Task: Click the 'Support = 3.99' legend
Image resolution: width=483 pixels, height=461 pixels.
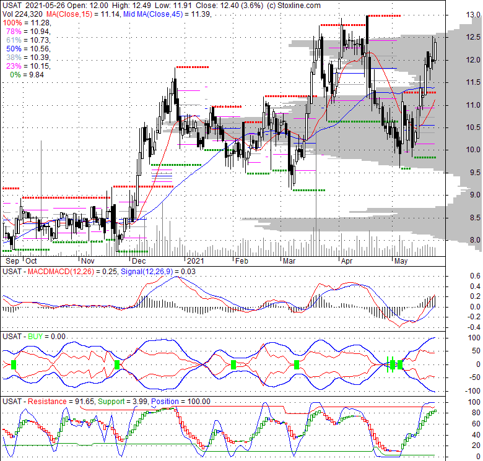Action: coord(123,402)
